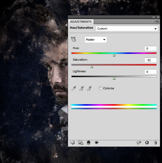162x163 pixels.
Task: Choose the Subtract from Sample eyedropper
Action: (x=90, y=88)
